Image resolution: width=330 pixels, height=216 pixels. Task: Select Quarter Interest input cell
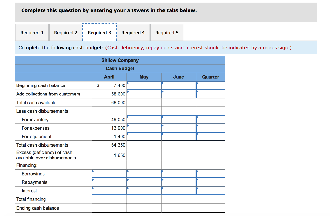tap(210, 191)
